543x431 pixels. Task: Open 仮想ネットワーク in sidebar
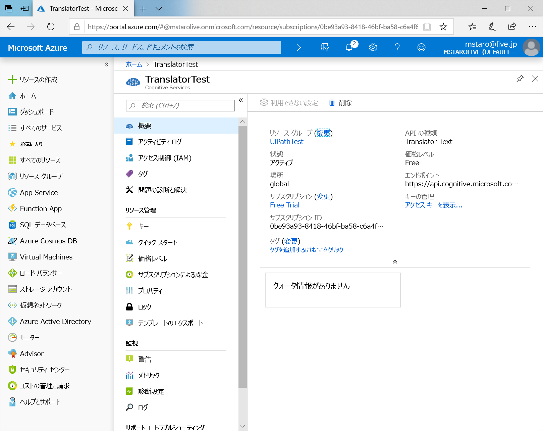[x=57, y=305]
